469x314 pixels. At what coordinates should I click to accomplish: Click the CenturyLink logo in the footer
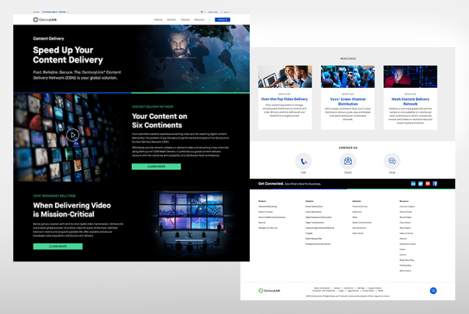pos(269,290)
